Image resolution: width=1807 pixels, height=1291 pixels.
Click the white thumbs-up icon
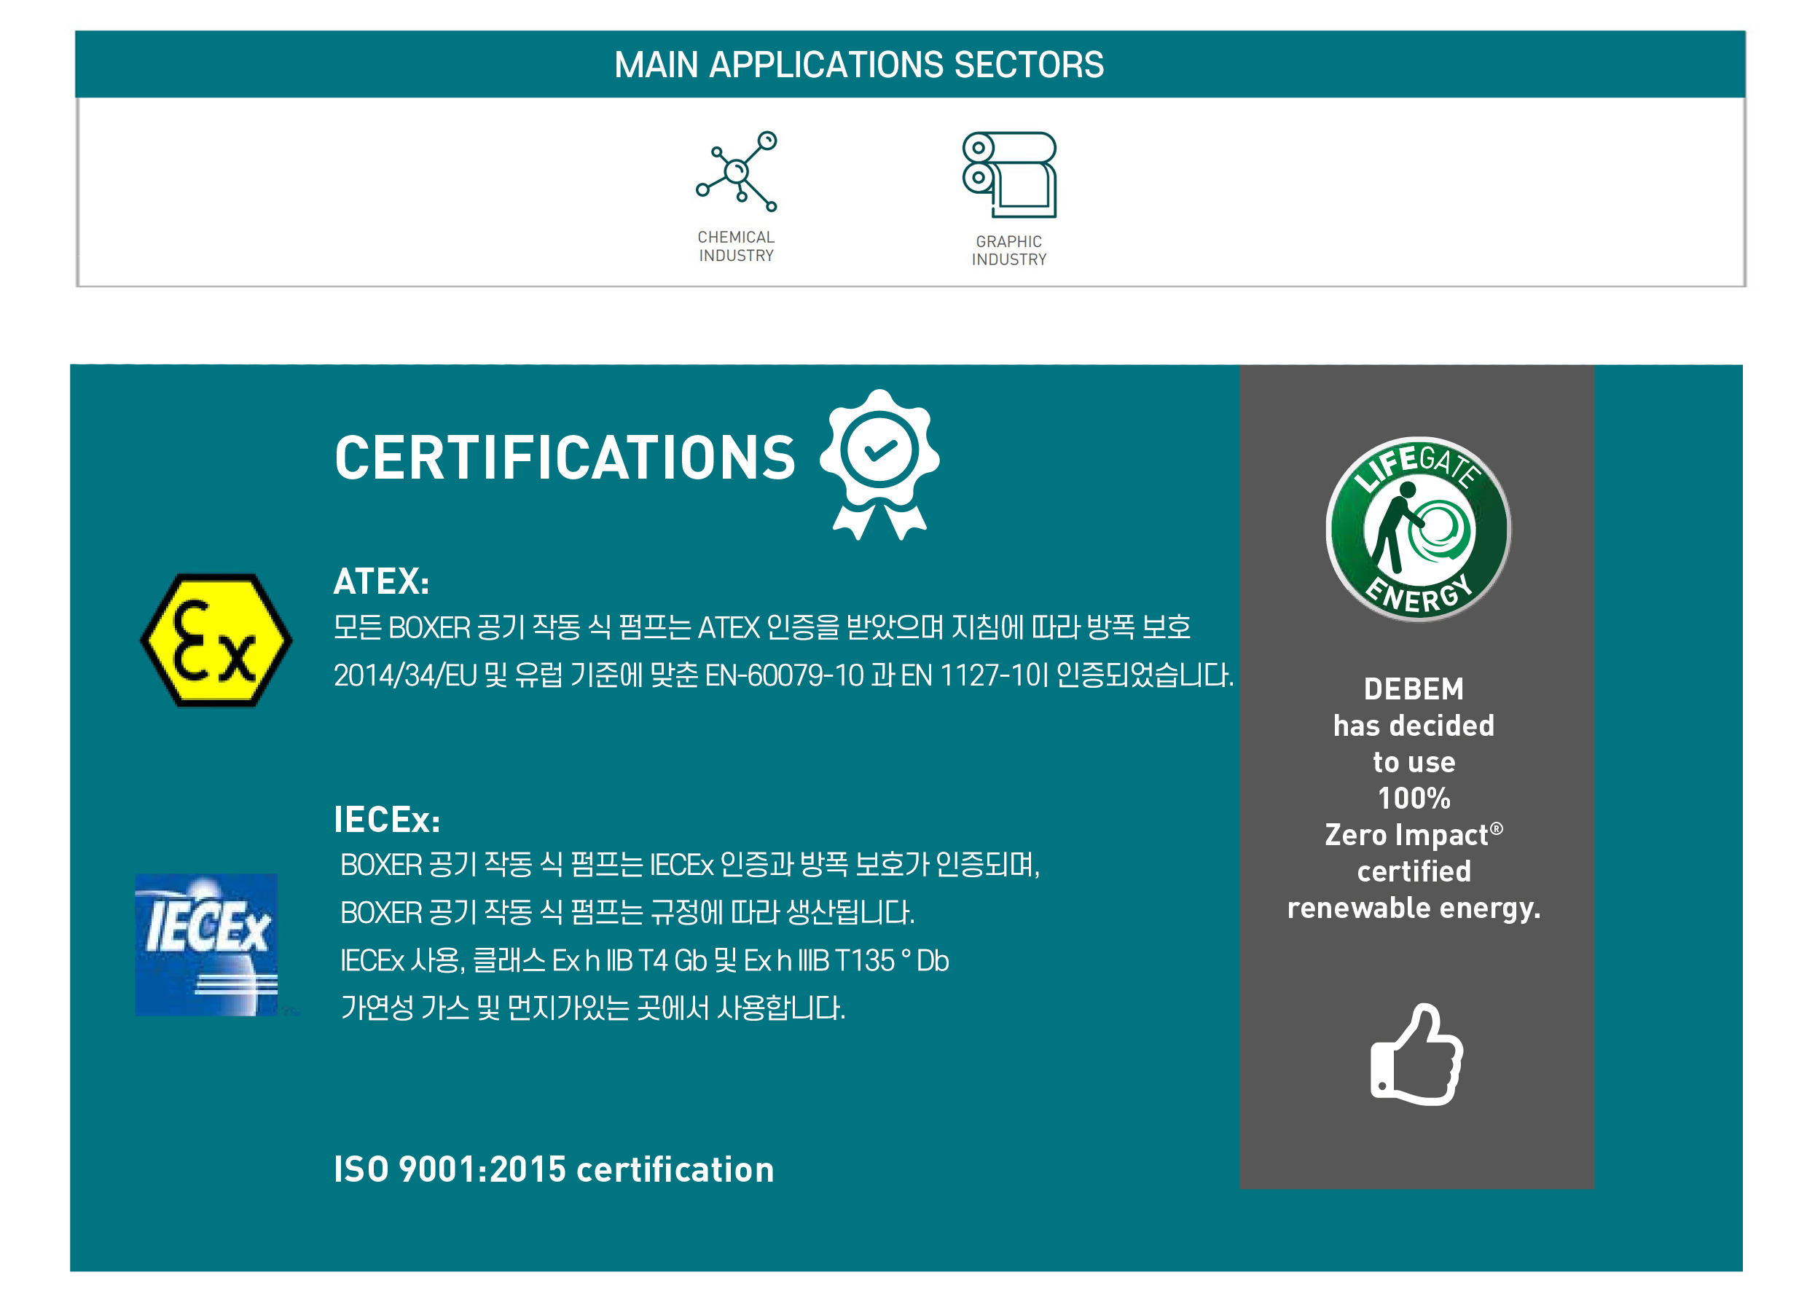[1415, 1054]
